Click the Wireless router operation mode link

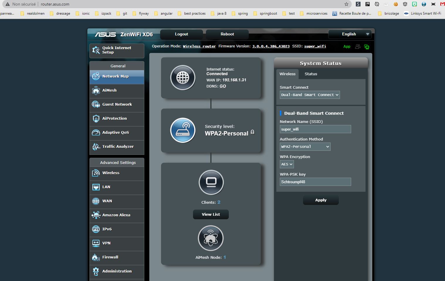[199, 46]
